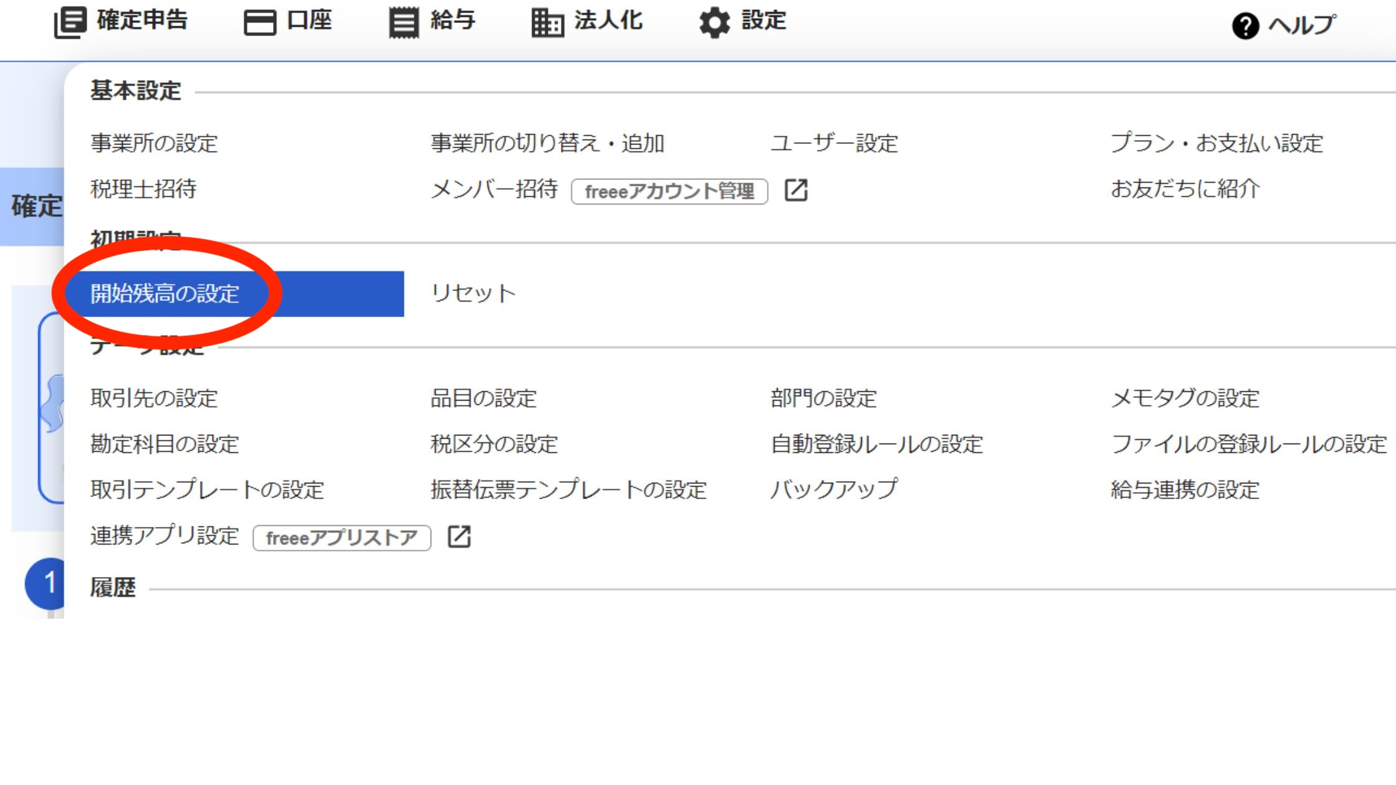Click the help question mark icon
The width and height of the screenshot is (1396, 785).
point(1245,26)
